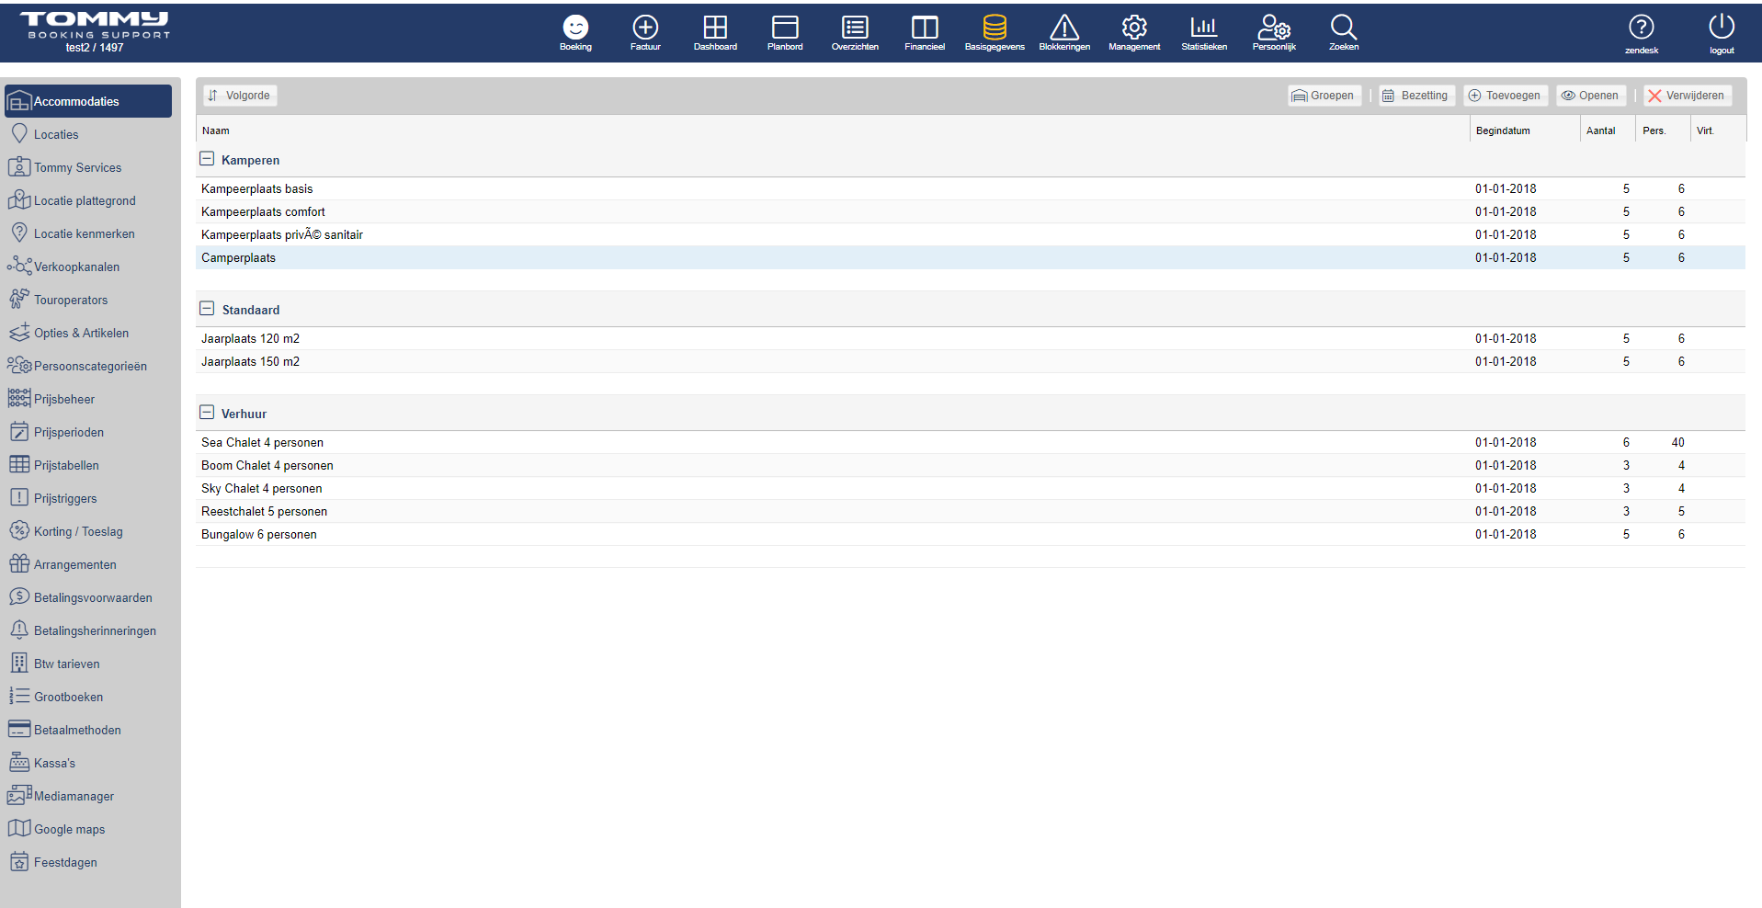The image size is (1762, 908).
Task: Click the Zoeken magnifier icon
Action: 1344,28
